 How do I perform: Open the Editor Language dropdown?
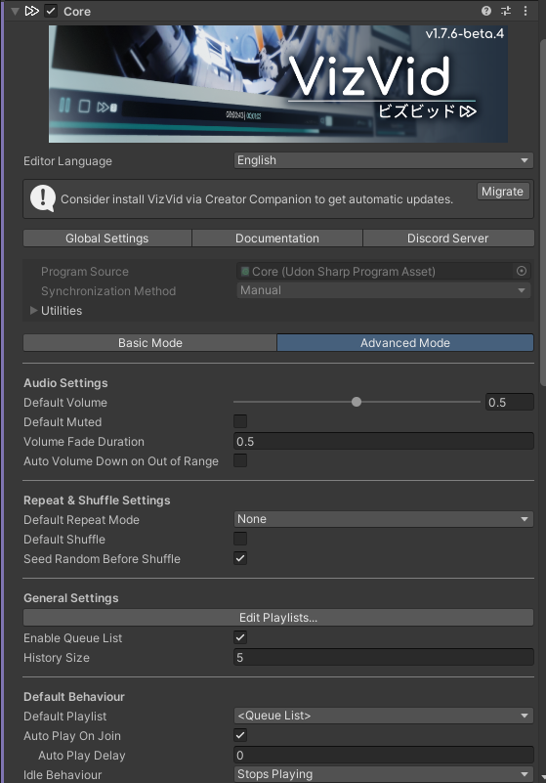(383, 160)
